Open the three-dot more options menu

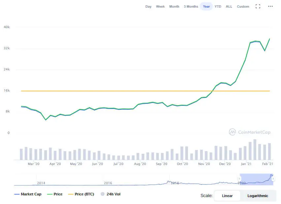click(270, 6)
